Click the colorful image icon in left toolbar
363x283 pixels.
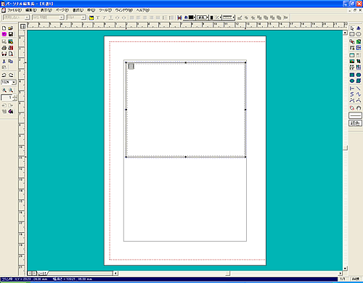pos(11,42)
